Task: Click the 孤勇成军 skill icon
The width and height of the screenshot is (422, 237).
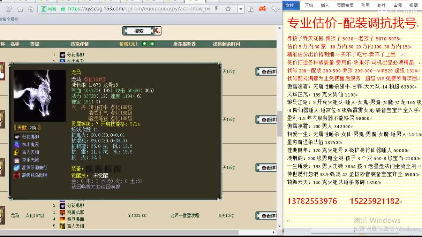Action: pos(62,212)
